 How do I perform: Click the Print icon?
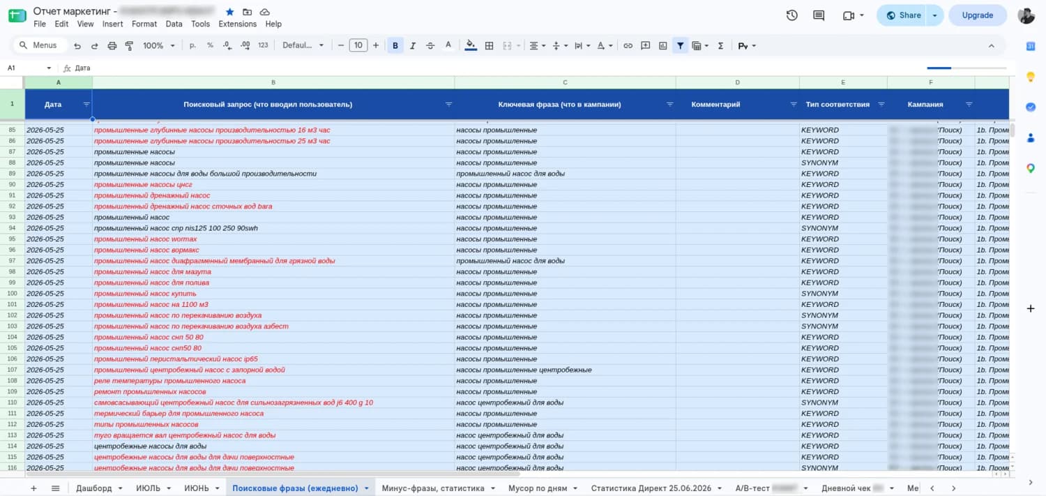112,45
